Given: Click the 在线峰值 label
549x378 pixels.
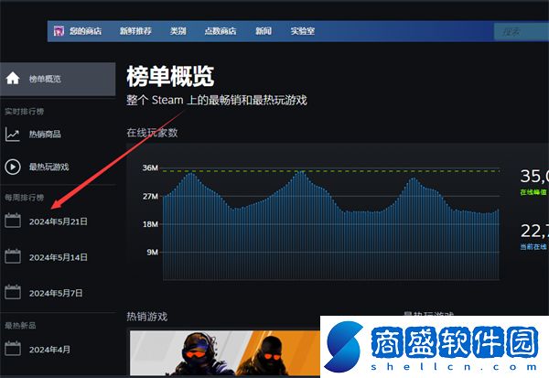Looking at the screenshot, I should (533, 192).
